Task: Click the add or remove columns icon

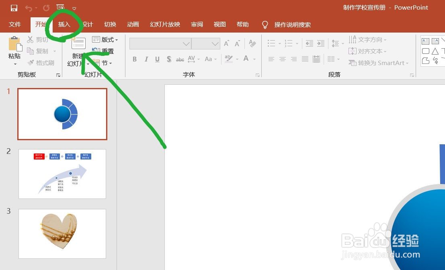Action: (x=331, y=59)
